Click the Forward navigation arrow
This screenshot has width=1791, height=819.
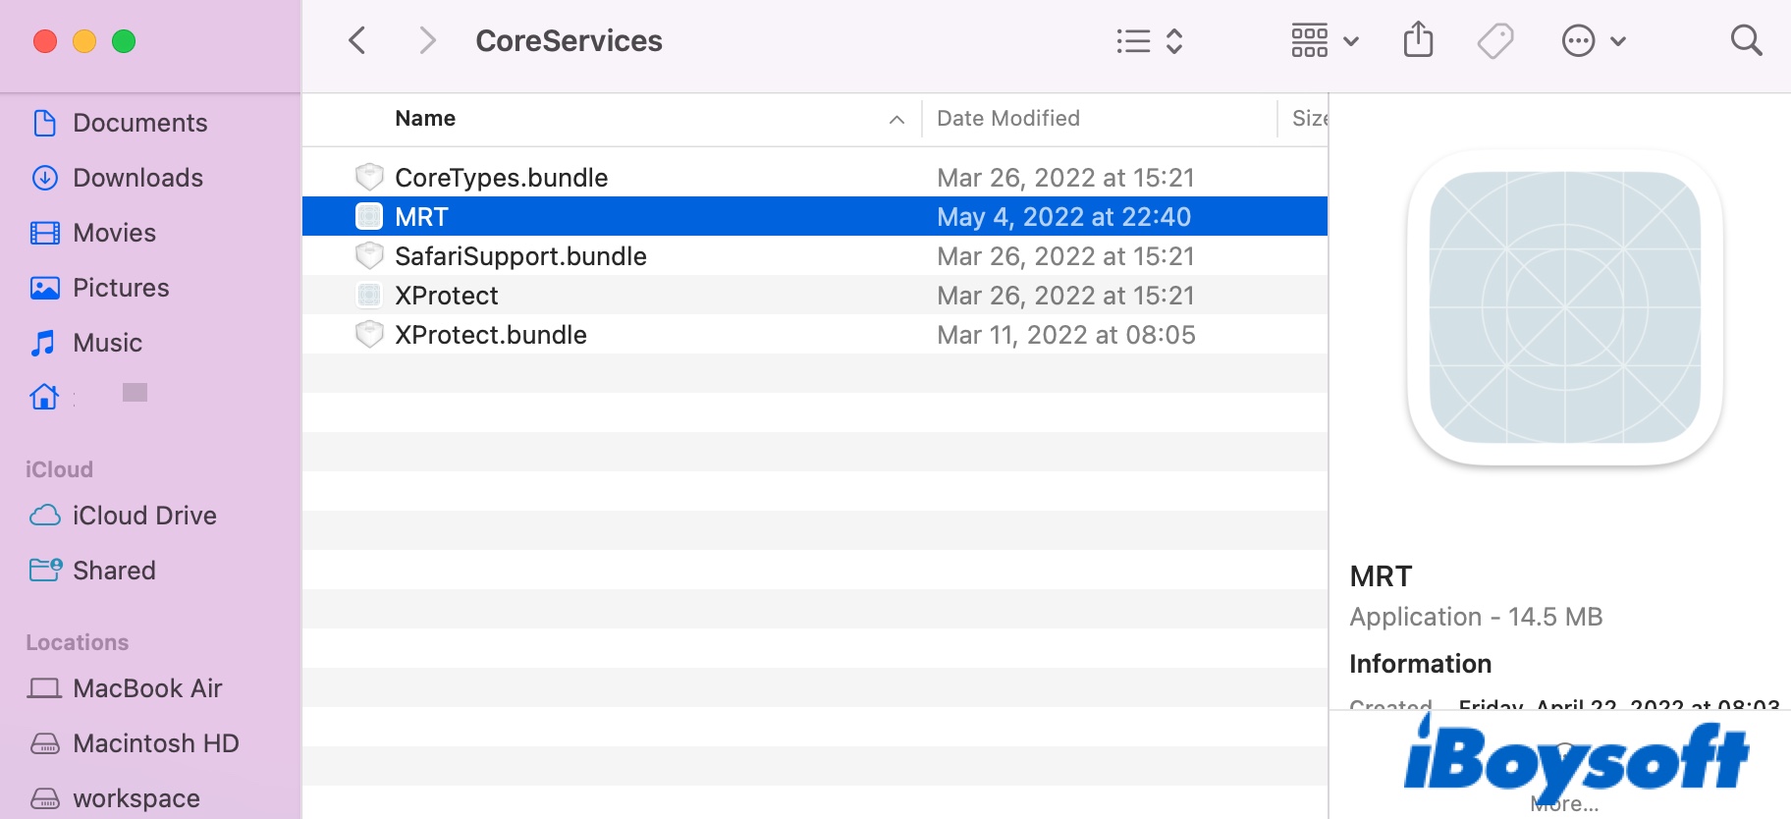coord(426,41)
